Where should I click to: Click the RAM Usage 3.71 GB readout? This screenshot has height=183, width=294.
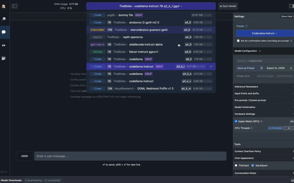tap(66, 4)
